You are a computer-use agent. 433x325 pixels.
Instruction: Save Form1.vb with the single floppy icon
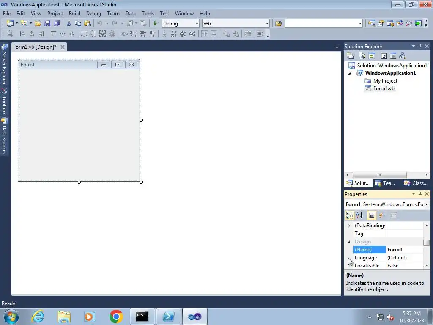click(47, 24)
